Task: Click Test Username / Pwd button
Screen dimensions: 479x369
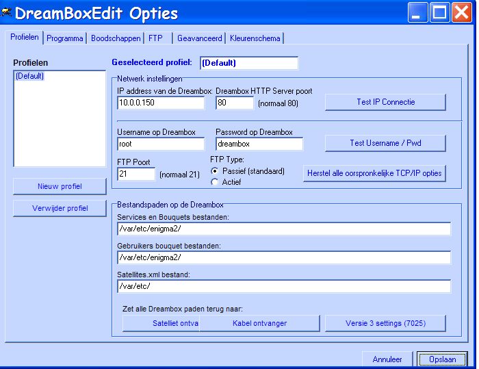Action: click(x=385, y=143)
